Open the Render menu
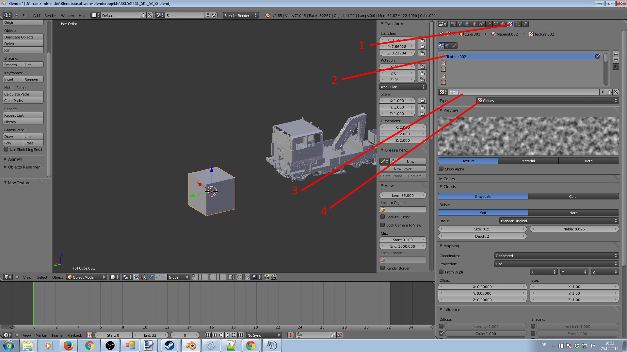The image size is (627, 352). click(50, 16)
